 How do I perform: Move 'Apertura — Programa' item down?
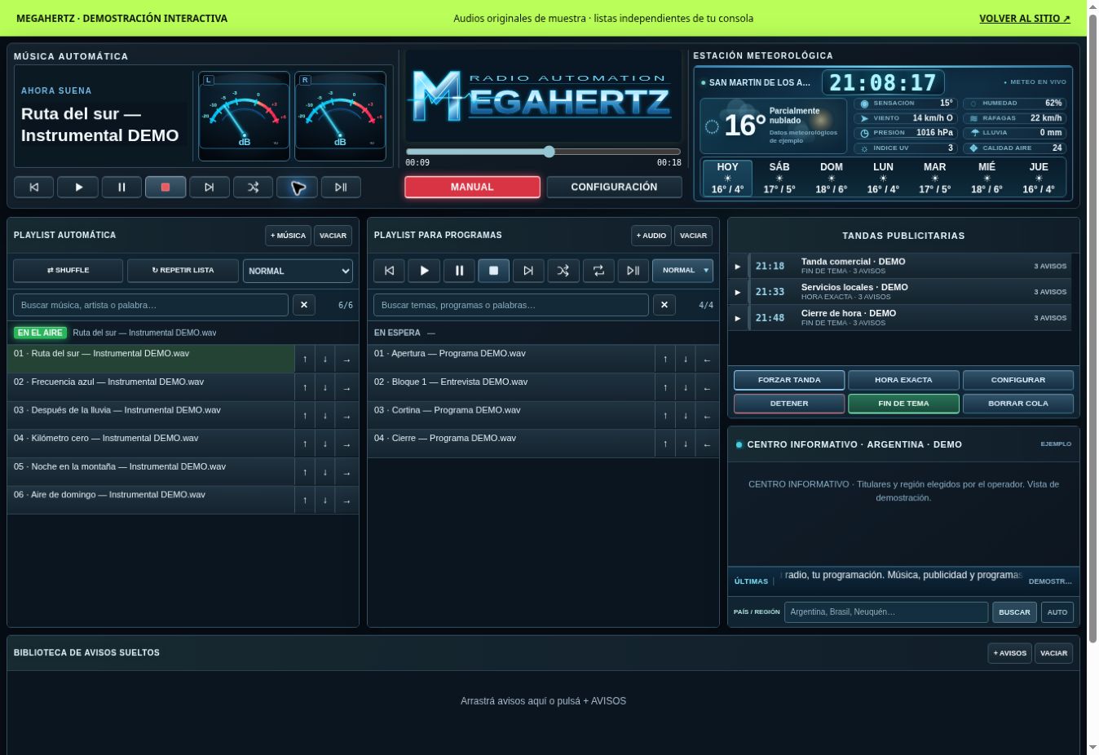pyautogui.click(x=686, y=360)
